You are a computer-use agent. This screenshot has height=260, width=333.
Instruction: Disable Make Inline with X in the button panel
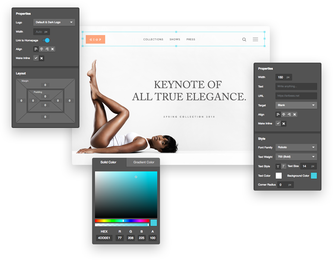[x=284, y=123]
